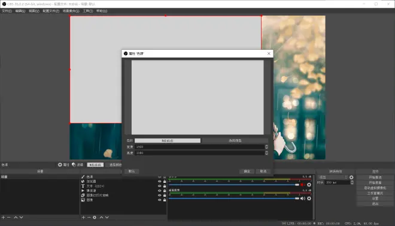Viewport: 395px width, 226px height.
Task: Hide the 浏览器 source with its eye icon
Action: pos(159,182)
